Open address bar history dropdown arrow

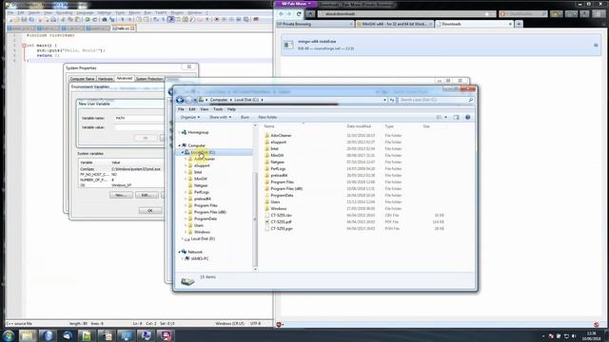(384, 100)
